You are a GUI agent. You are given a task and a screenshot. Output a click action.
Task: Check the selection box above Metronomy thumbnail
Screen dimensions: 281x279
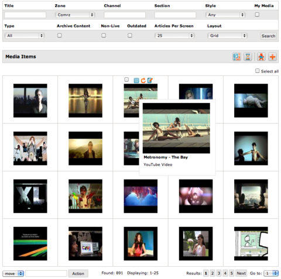[x=126, y=80]
